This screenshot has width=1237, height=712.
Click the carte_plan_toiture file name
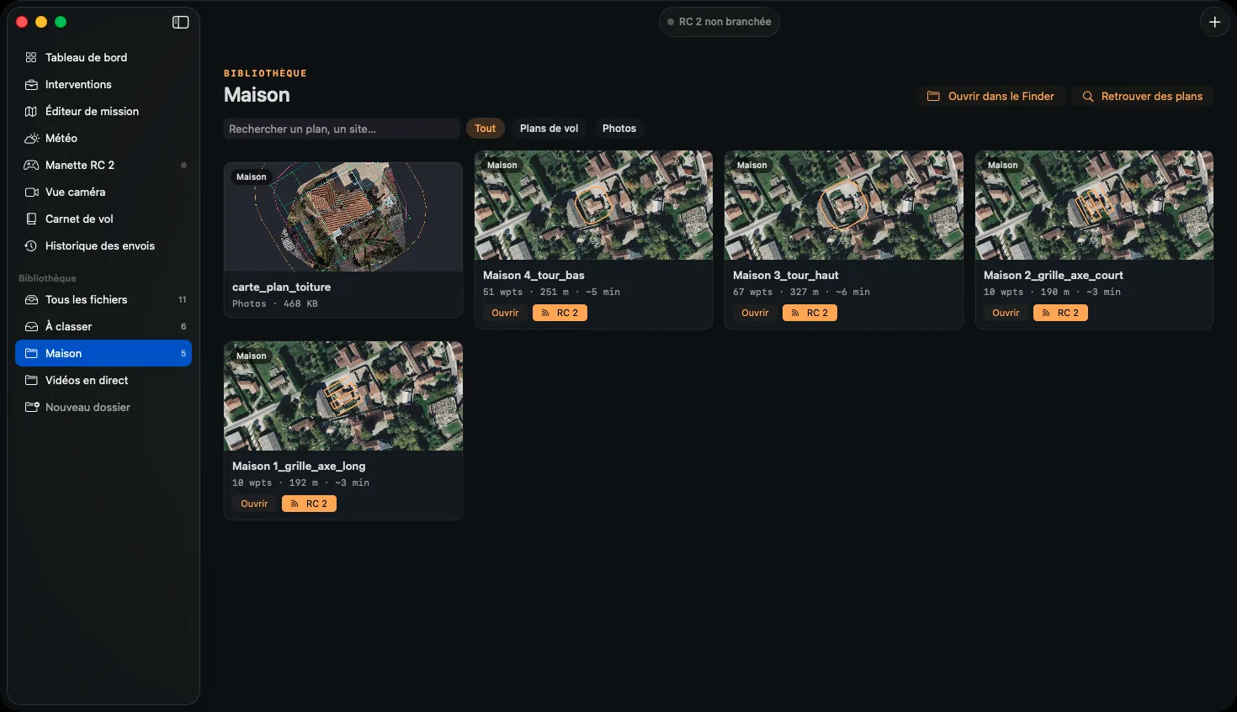tap(281, 287)
